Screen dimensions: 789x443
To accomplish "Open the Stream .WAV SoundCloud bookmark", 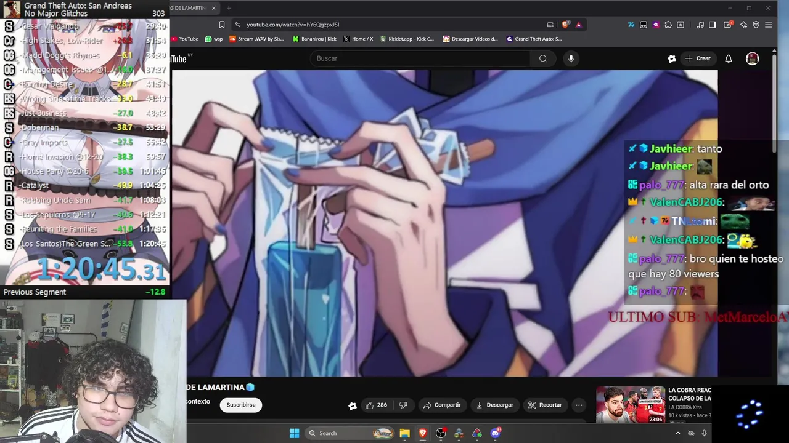I will tap(256, 39).
